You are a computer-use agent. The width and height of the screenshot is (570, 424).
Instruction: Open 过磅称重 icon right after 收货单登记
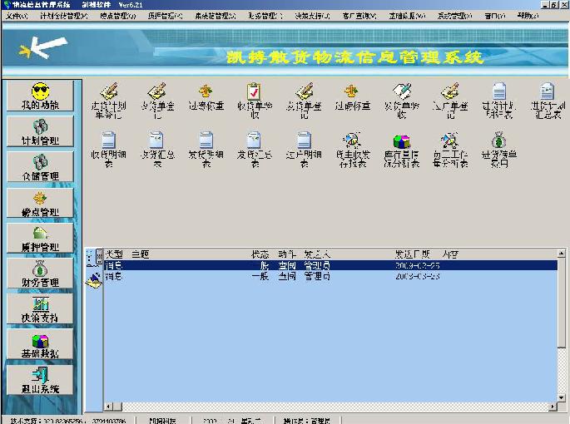206,97
